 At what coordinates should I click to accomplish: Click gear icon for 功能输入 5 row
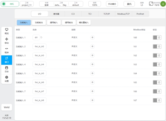[x=92, y=73]
